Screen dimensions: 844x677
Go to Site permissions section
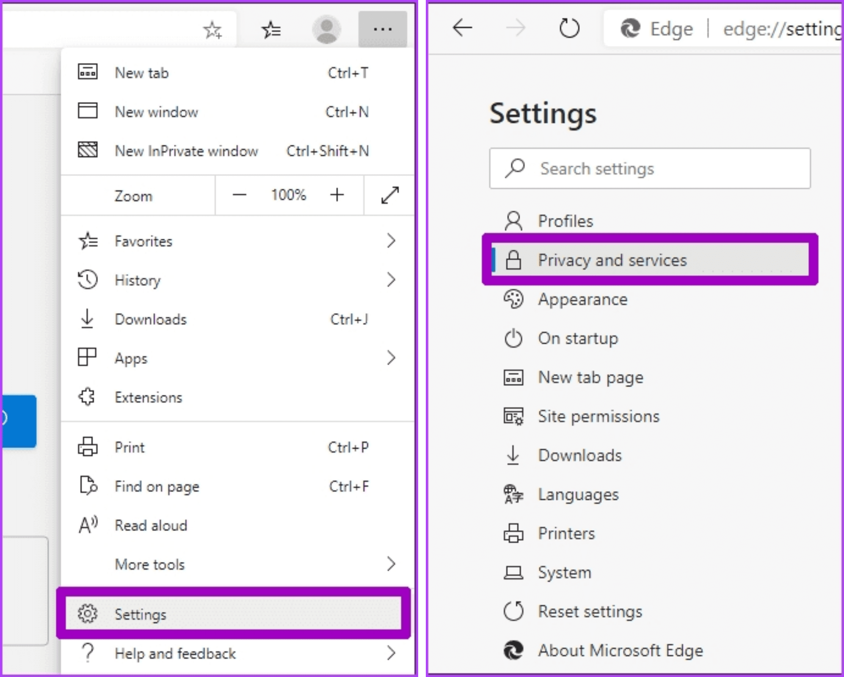[598, 416]
